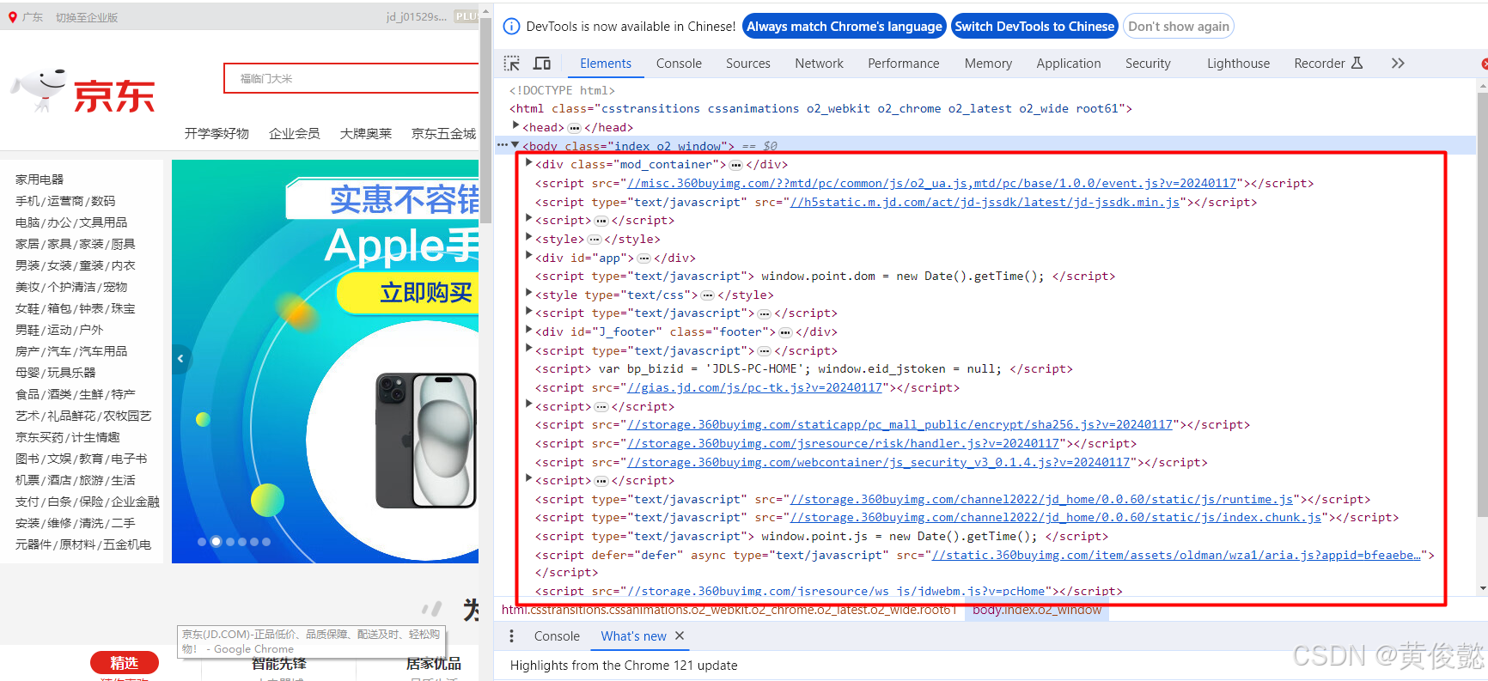Open the index.chunk.js script link
This screenshot has width=1488, height=681.
pyautogui.click(x=1055, y=517)
